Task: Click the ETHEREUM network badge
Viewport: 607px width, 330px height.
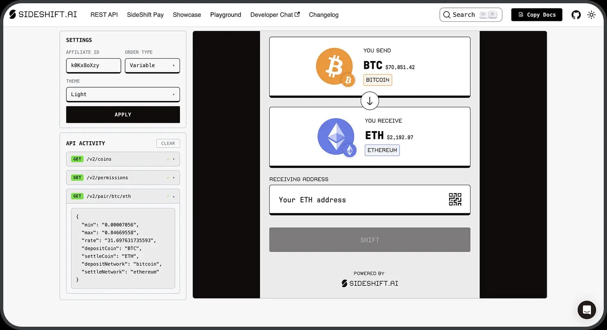Action: pyautogui.click(x=382, y=150)
